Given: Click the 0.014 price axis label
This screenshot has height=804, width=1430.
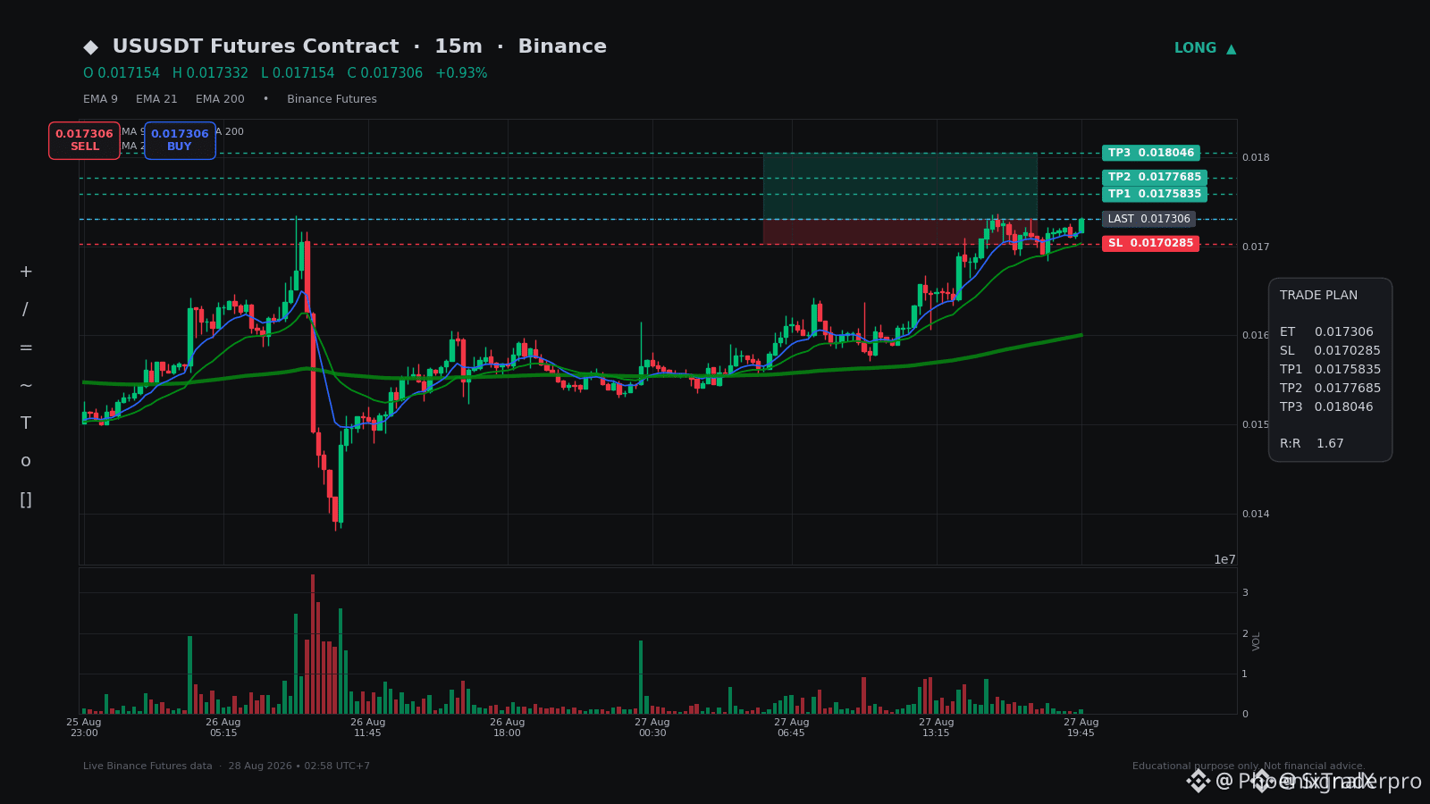Looking at the screenshot, I should (1256, 515).
